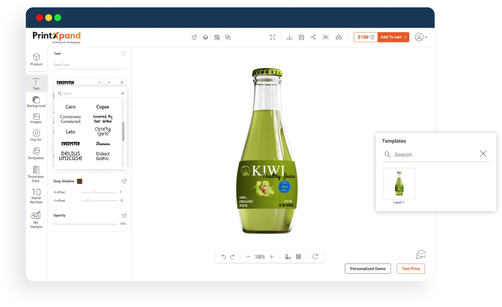This screenshot has height=307, width=502.
Task: Click the download icon in top toolbar
Action: (289, 37)
